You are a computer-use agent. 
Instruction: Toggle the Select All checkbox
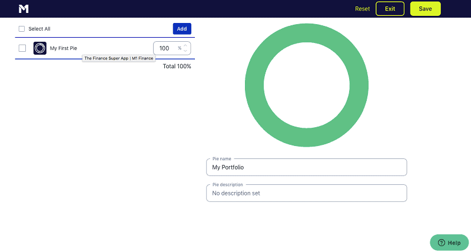click(x=22, y=29)
